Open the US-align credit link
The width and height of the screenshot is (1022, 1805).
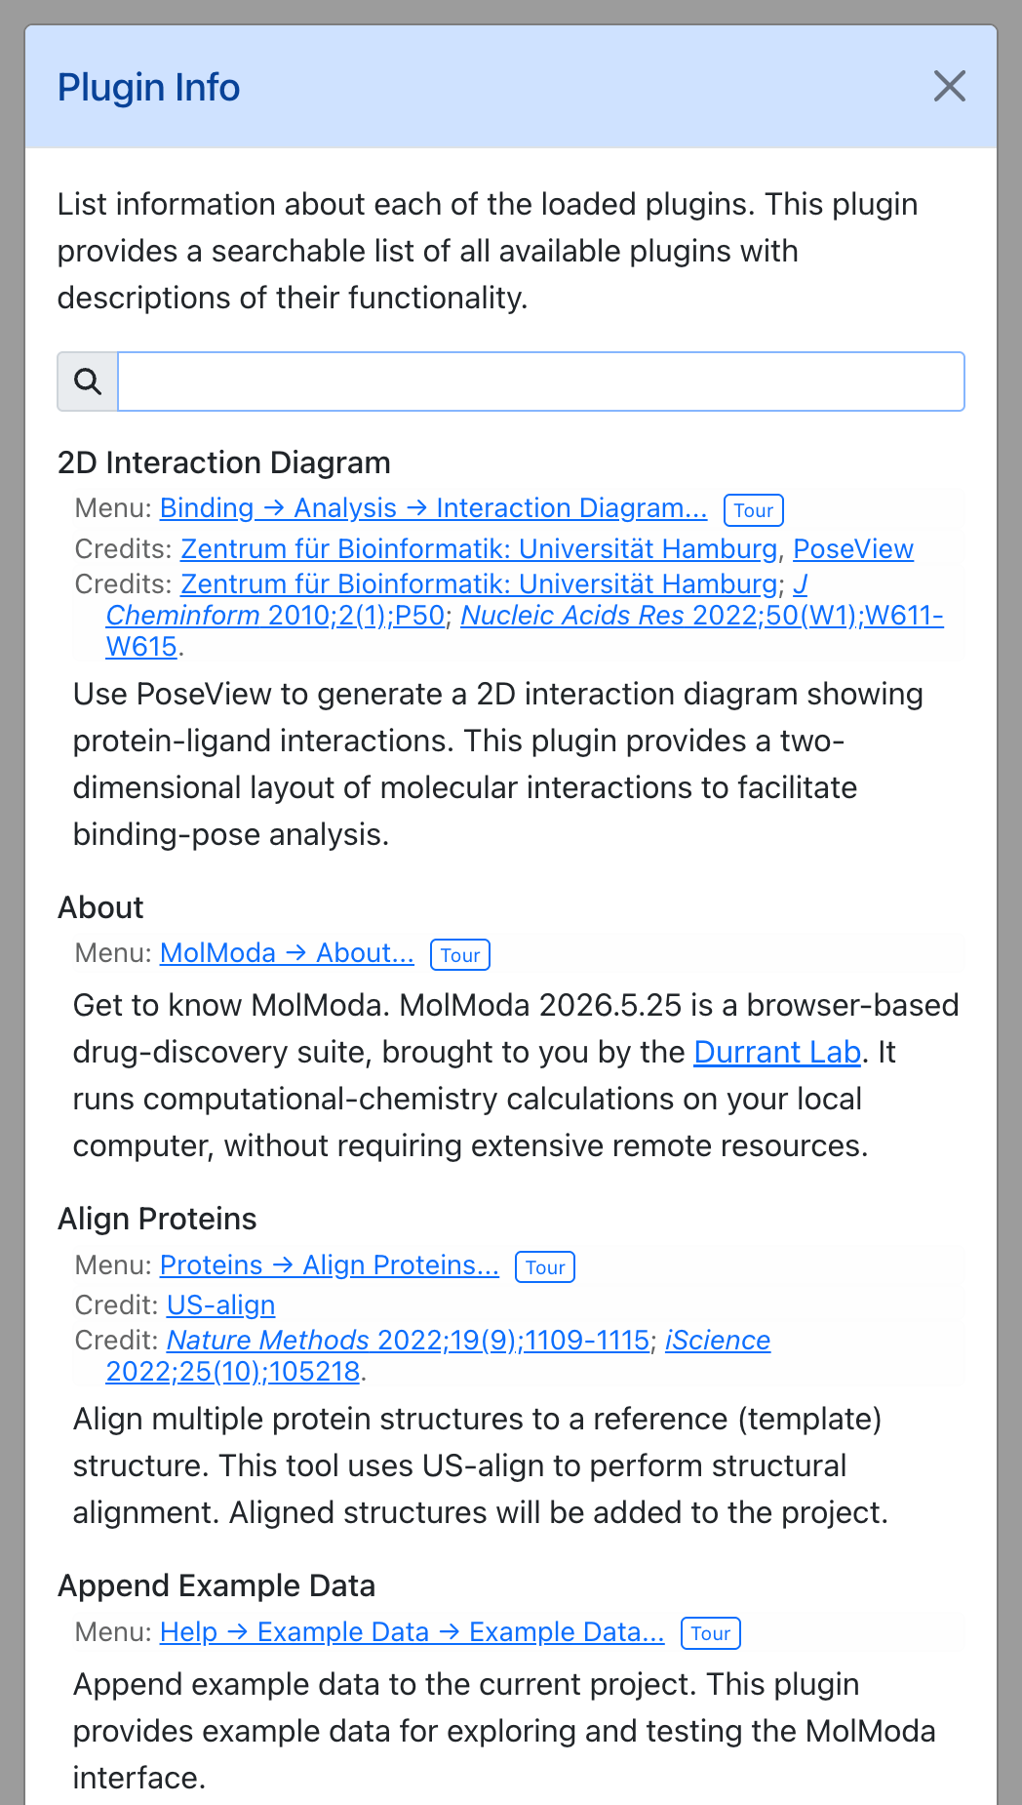[x=220, y=1305]
